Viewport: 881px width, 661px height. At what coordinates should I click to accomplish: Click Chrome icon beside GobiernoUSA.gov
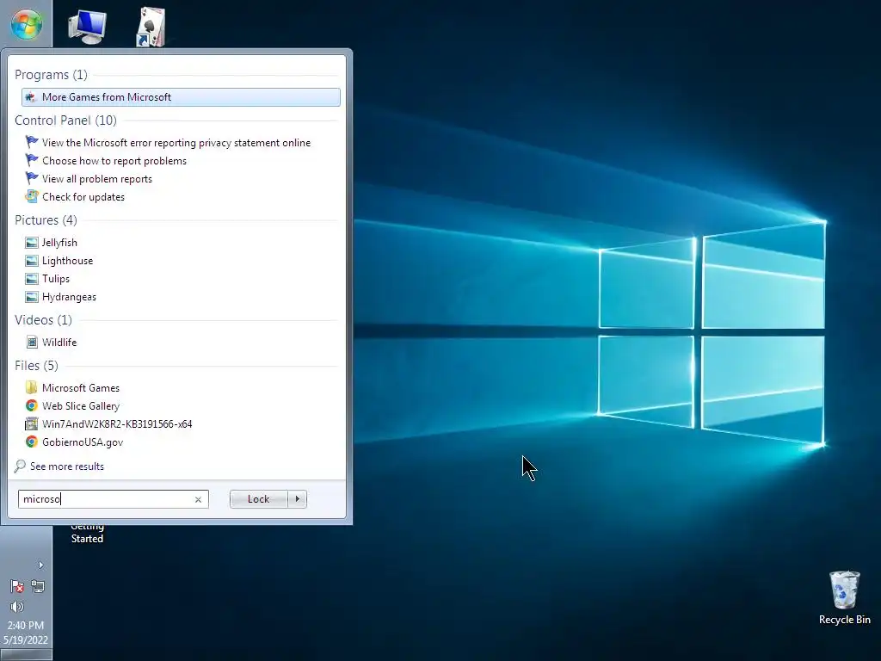(32, 442)
